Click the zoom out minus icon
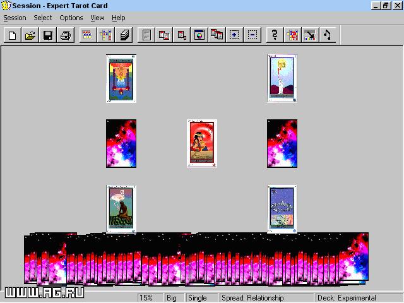 252,35
